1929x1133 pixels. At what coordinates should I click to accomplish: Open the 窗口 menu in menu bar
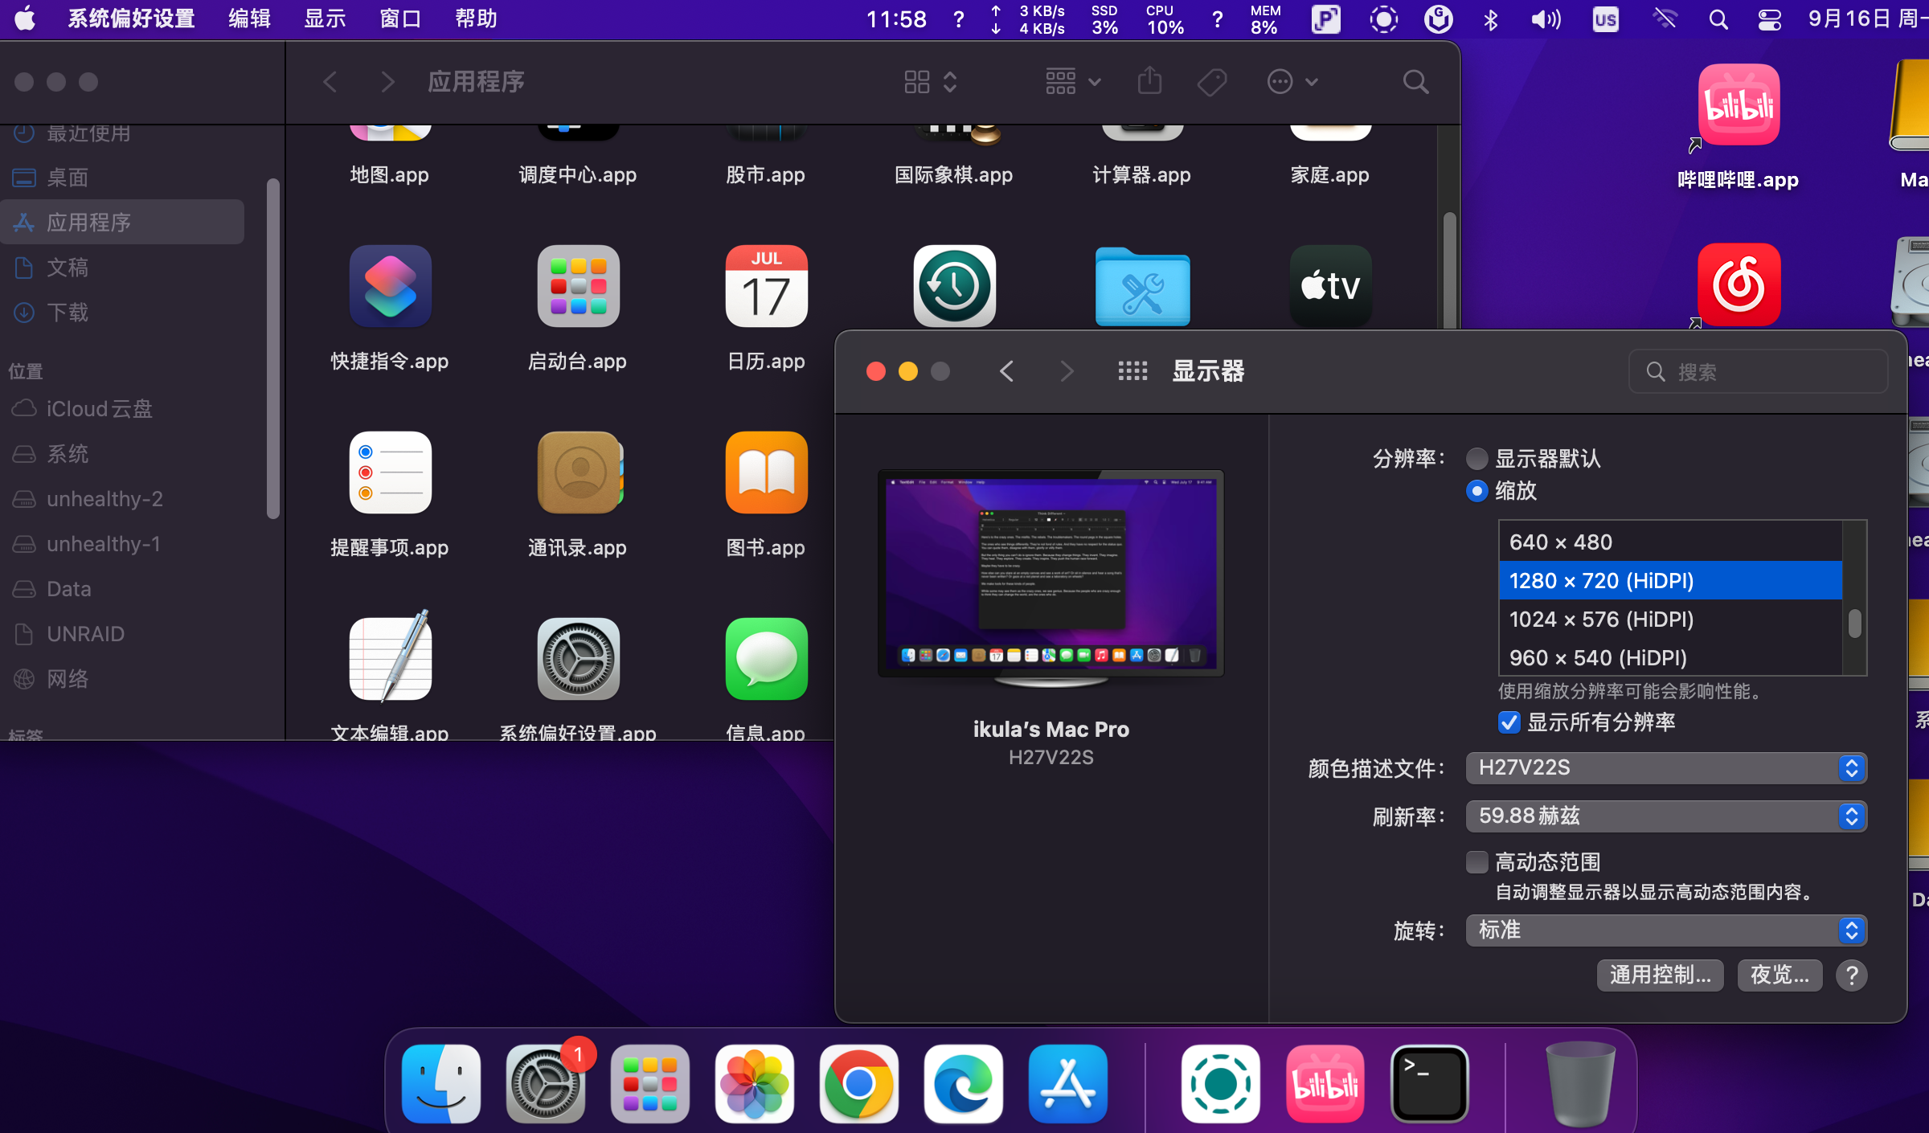click(x=400, y=18)
